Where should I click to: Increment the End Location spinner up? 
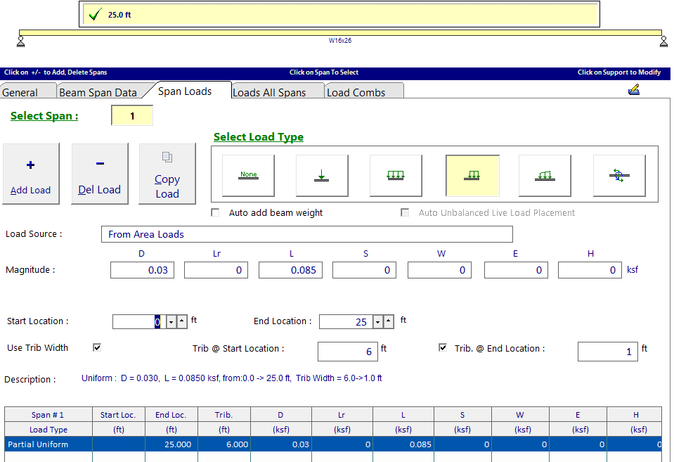click(389, 322)
